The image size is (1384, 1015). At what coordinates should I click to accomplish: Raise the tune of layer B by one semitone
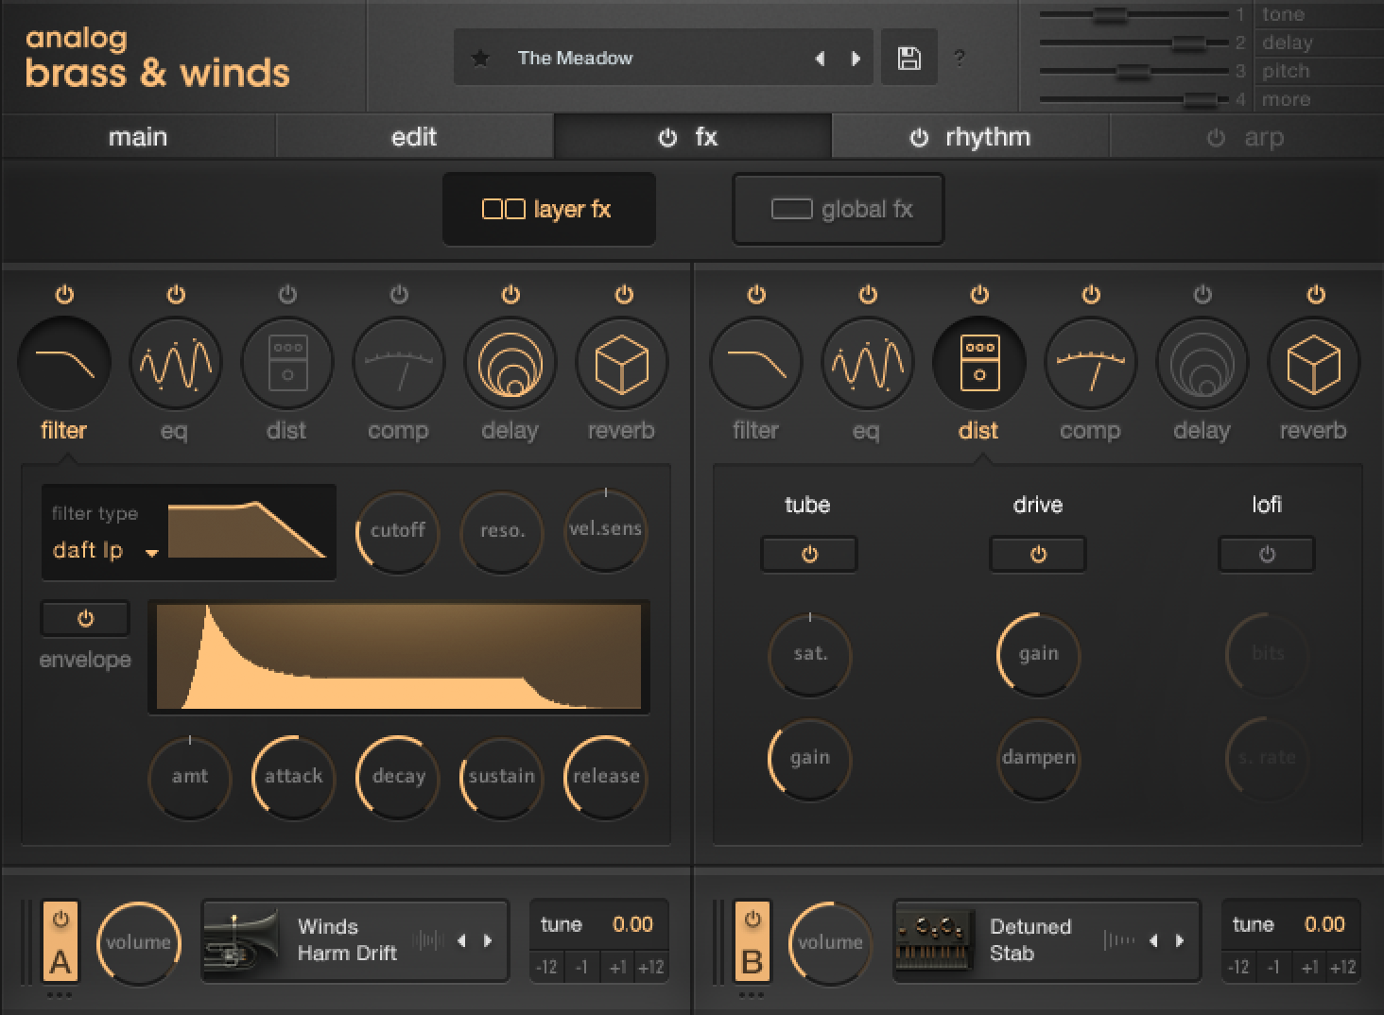(x=1310, y=967)
